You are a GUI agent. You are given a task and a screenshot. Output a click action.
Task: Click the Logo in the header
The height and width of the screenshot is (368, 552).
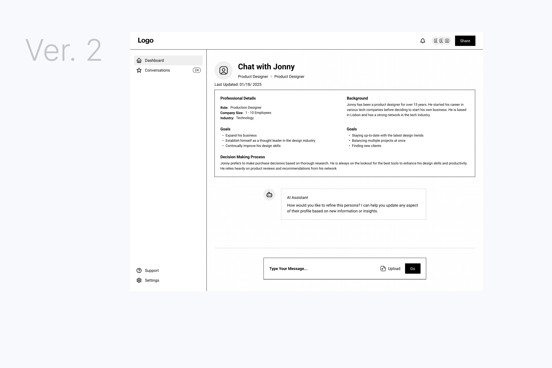coord(145,41)
